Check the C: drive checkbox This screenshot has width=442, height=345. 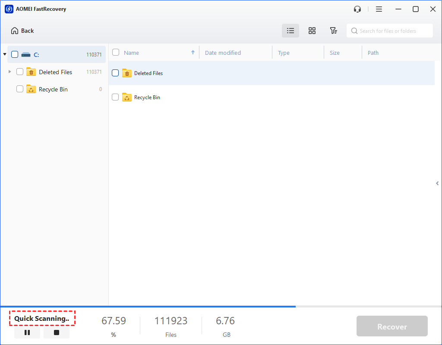click(x=15, y=54)
